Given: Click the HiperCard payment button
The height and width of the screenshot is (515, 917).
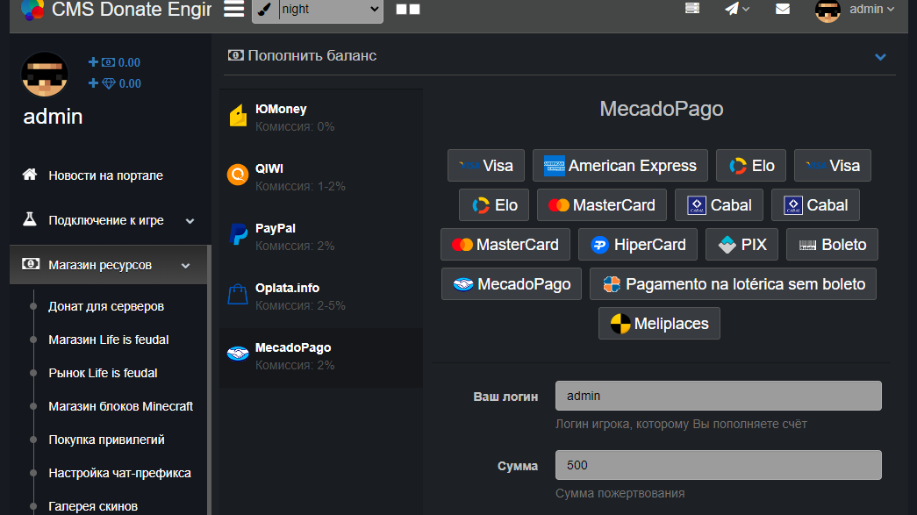Looking at the screenshot, I should pyautogui.click(x=637, y=245).
